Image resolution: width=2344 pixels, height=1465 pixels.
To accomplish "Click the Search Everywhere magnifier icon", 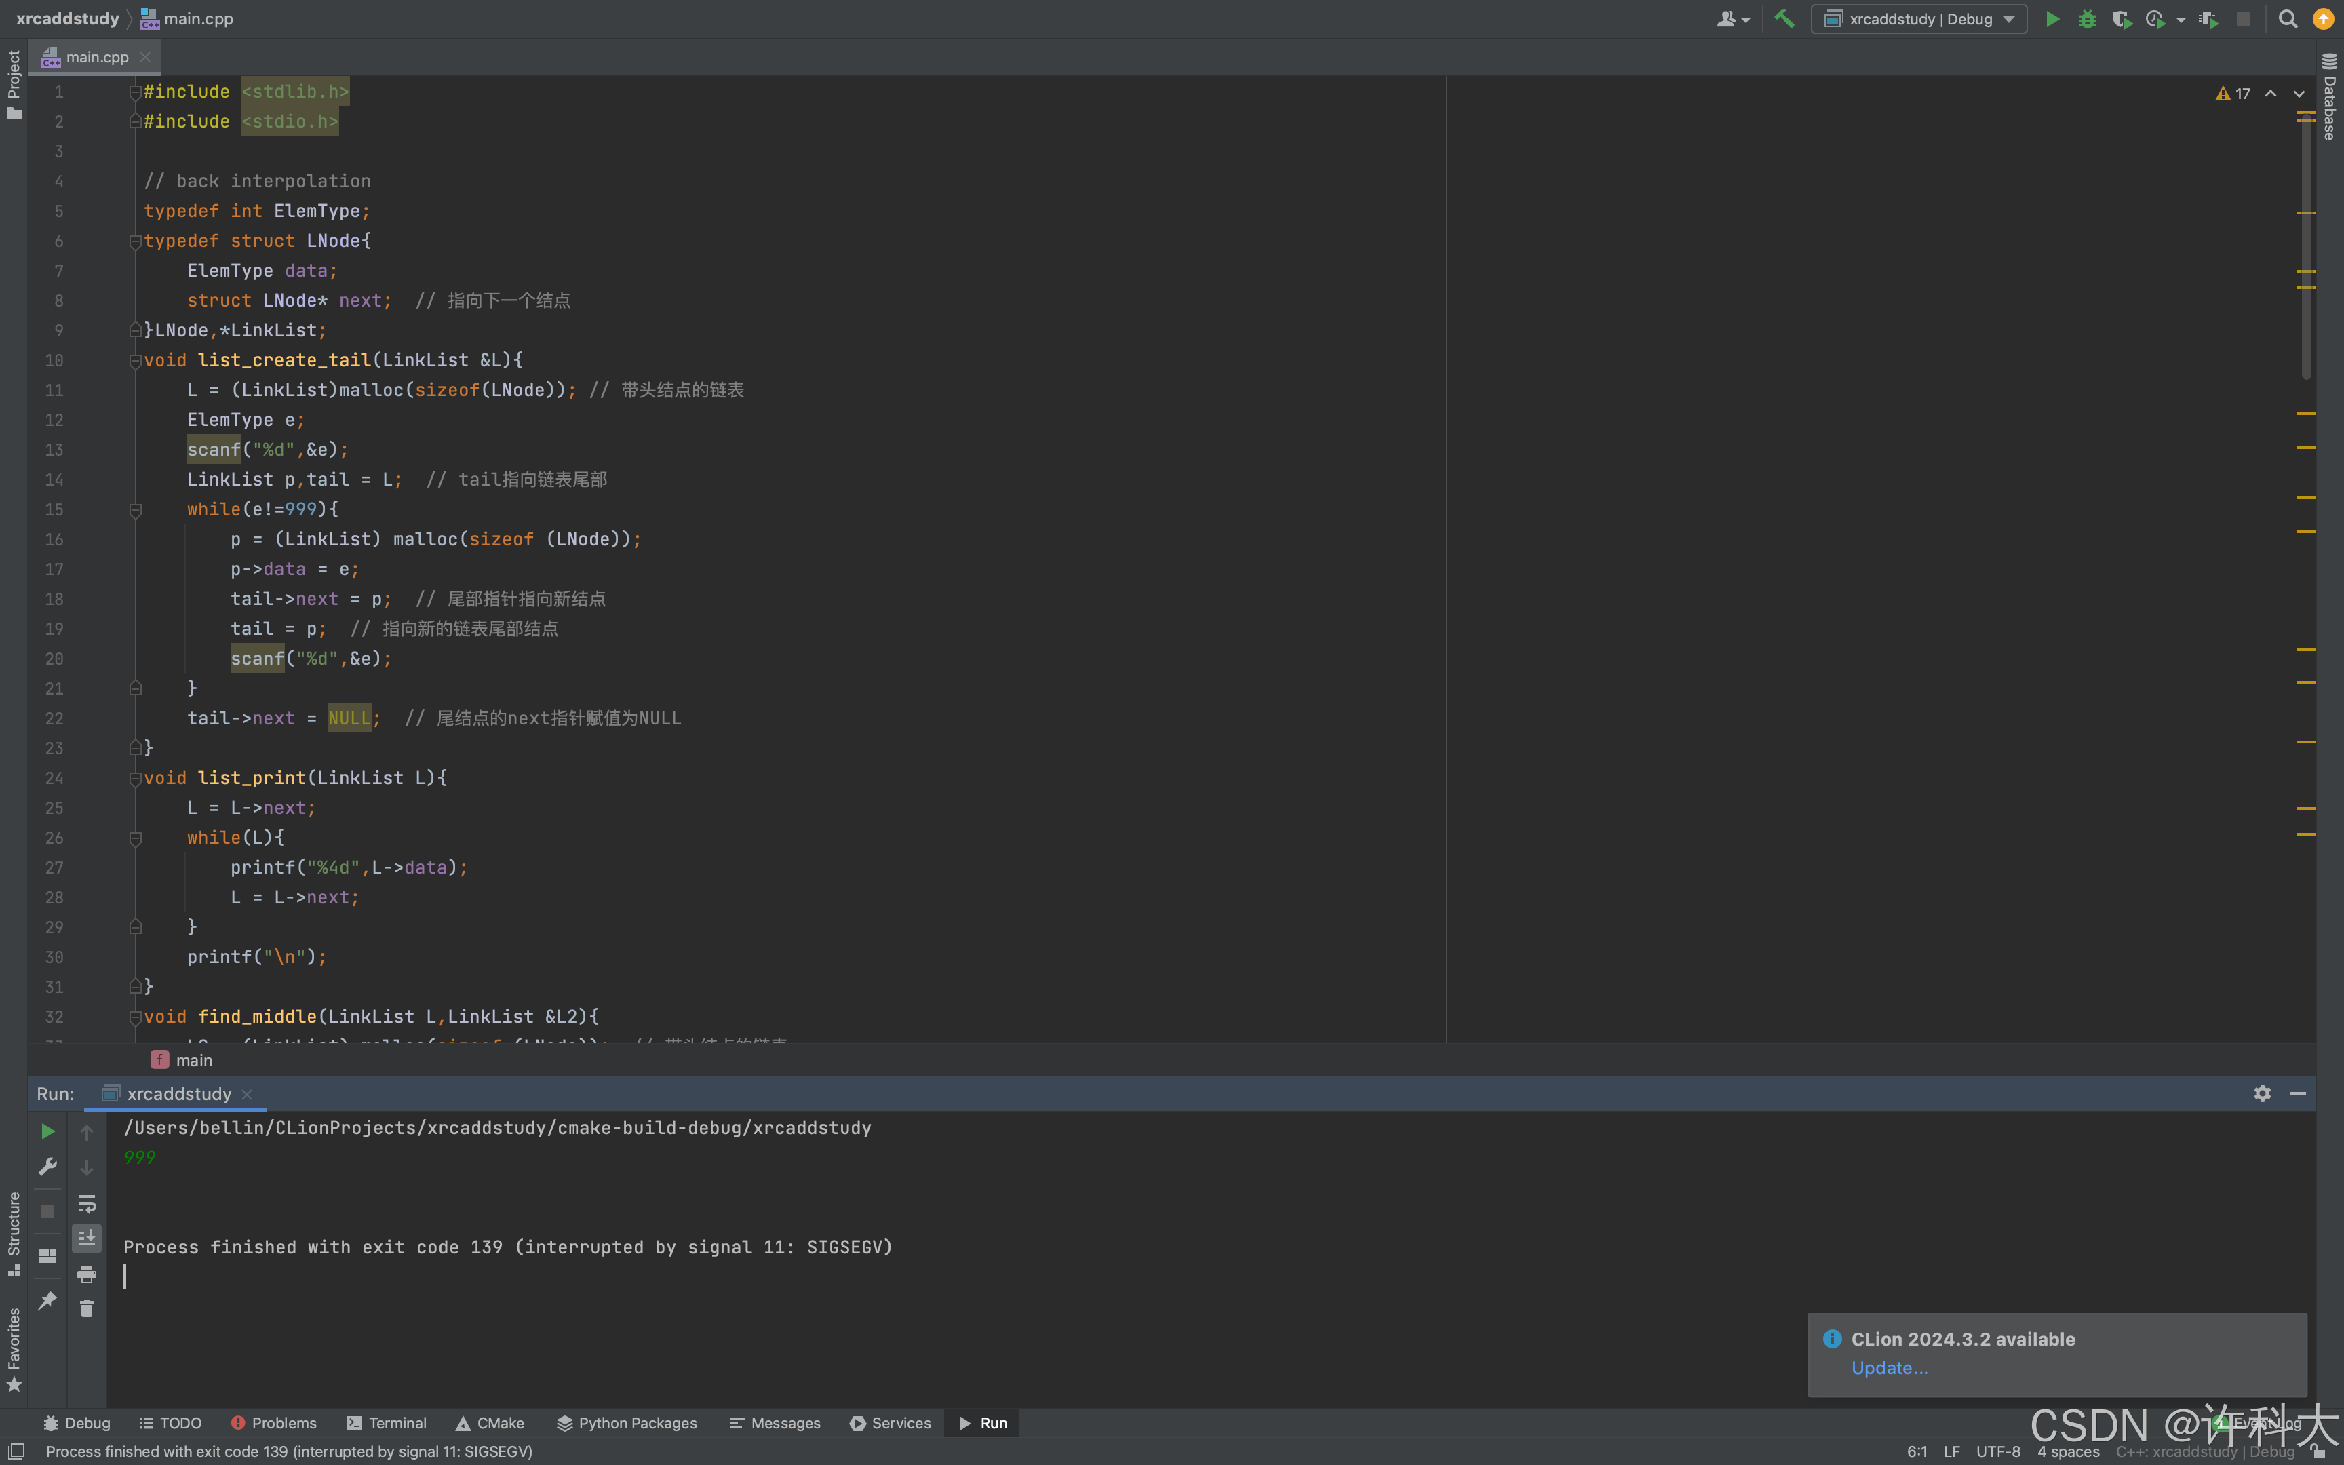I will (x=2287, y=20).
